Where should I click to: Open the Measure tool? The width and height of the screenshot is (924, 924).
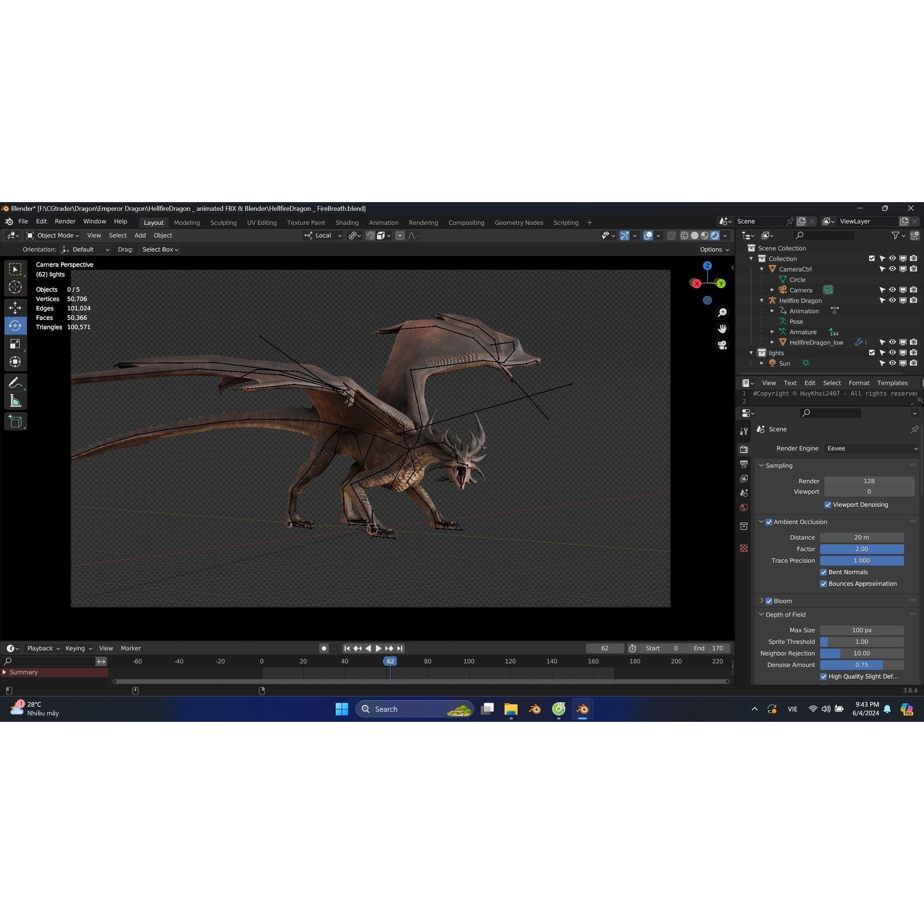15,400
